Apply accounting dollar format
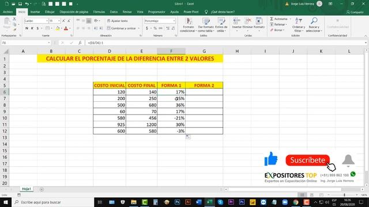This screenshot has width=369, height=207. pyautogui.click(x=147, y=28)
